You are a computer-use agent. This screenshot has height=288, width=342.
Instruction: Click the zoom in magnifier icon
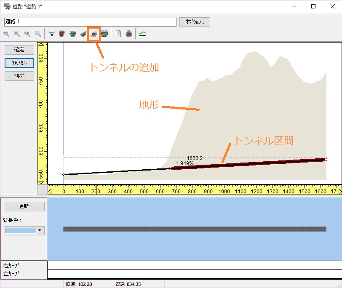coord(17,34)
